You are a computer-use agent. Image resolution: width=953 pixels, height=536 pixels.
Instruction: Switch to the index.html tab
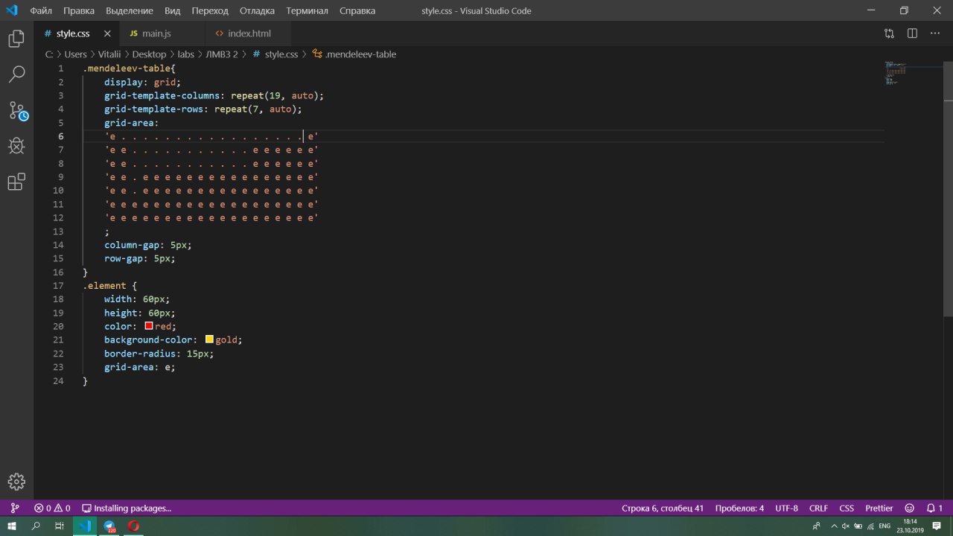pyautogui.click(x=249, y=33)
